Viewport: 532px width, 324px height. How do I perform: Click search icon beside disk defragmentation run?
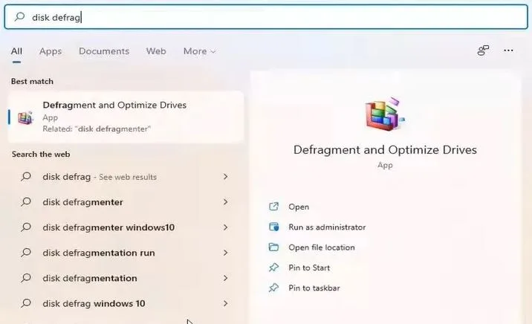[x=26, y=253]
